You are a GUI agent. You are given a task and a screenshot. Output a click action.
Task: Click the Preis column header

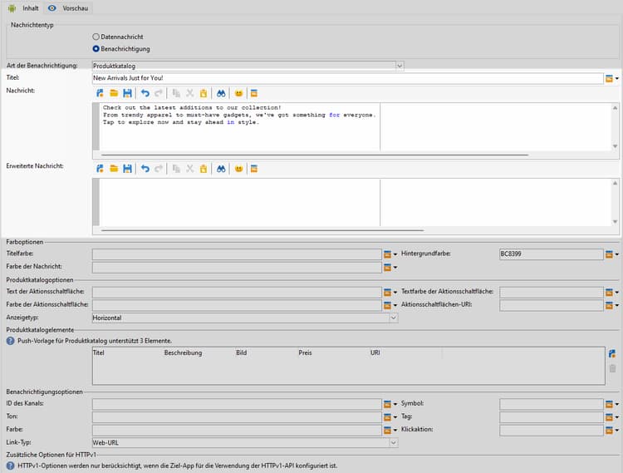[x=305, y=352]
